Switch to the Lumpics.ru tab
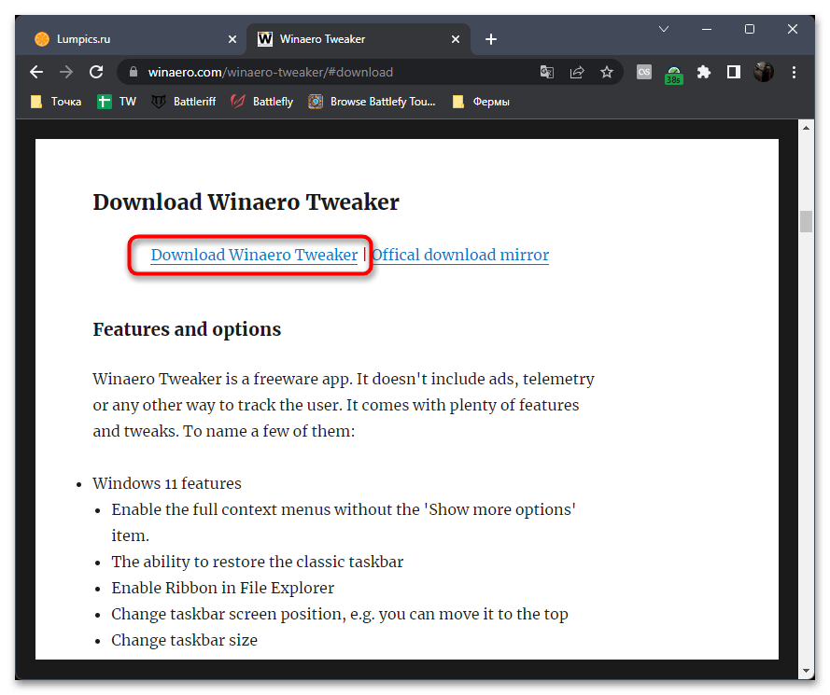830x695 pixels. (133, 39)
